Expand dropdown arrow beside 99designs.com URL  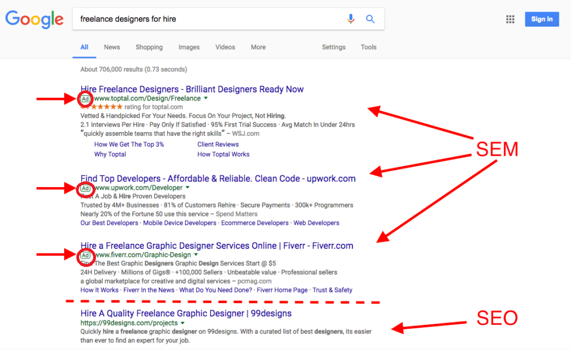pyautogui.click(x=182, y=323)
